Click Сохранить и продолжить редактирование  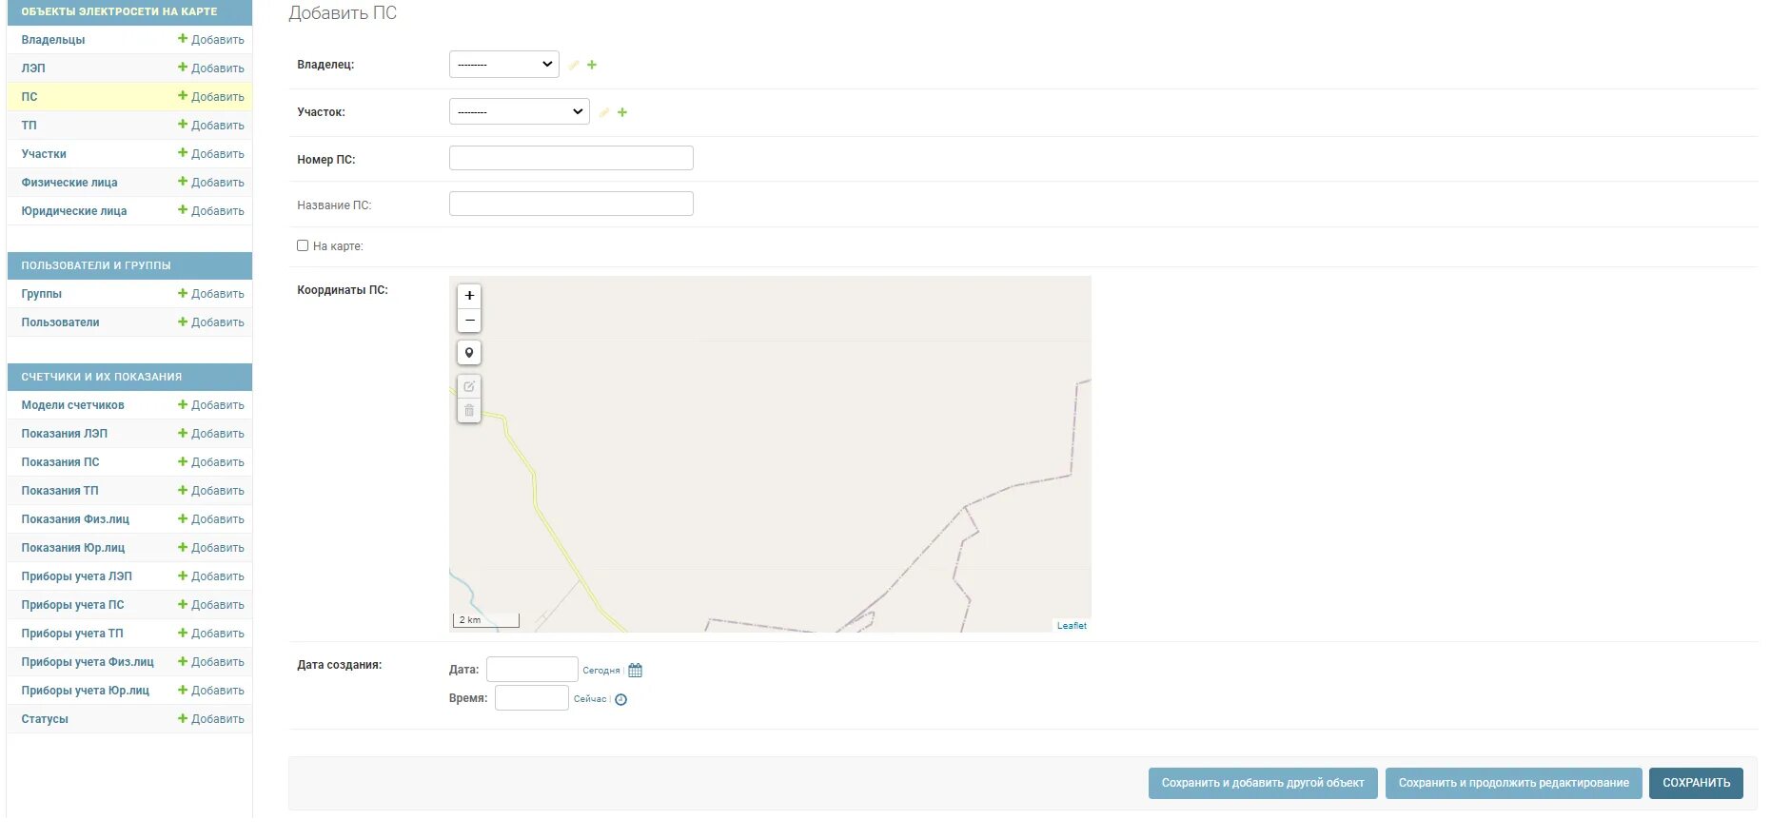point(1513,783)
